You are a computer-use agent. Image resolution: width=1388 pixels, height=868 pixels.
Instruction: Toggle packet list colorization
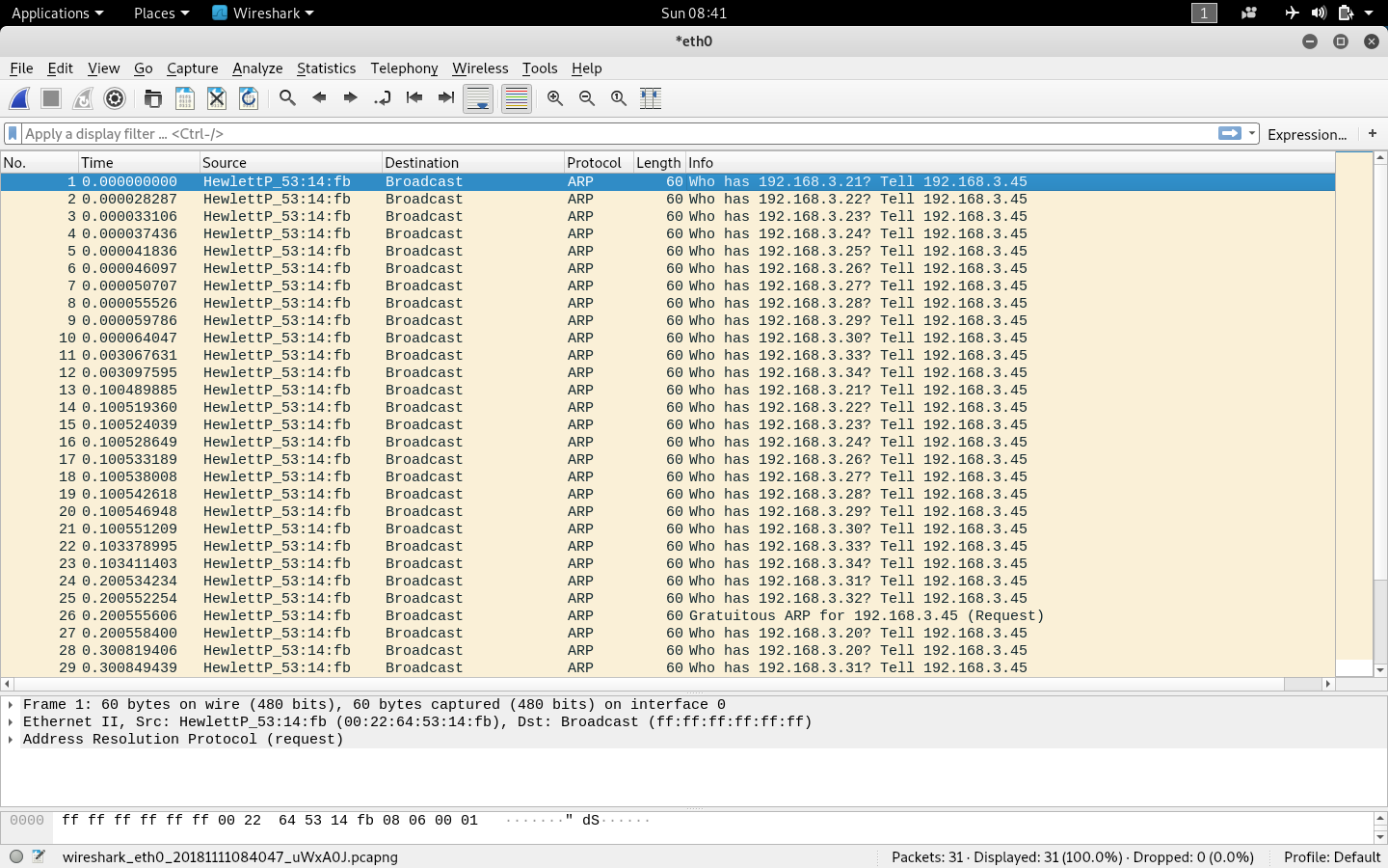coord(517,98)
